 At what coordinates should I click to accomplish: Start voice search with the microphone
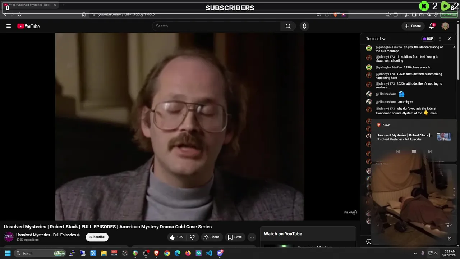pos(304,26)
